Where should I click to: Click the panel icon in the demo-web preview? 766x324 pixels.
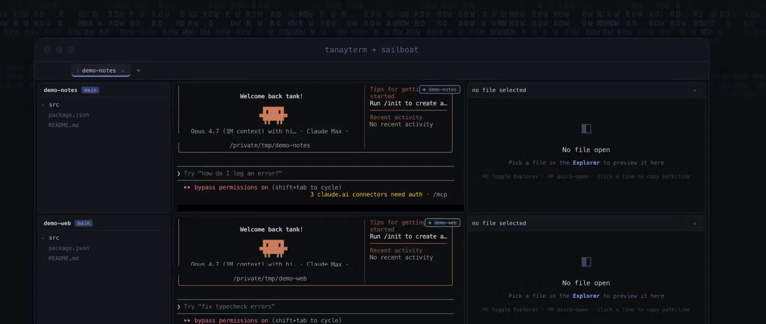coord(586,262)
